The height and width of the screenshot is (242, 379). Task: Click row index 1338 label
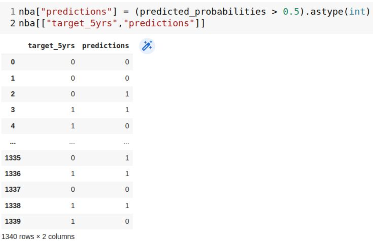(x=13, y=206)
